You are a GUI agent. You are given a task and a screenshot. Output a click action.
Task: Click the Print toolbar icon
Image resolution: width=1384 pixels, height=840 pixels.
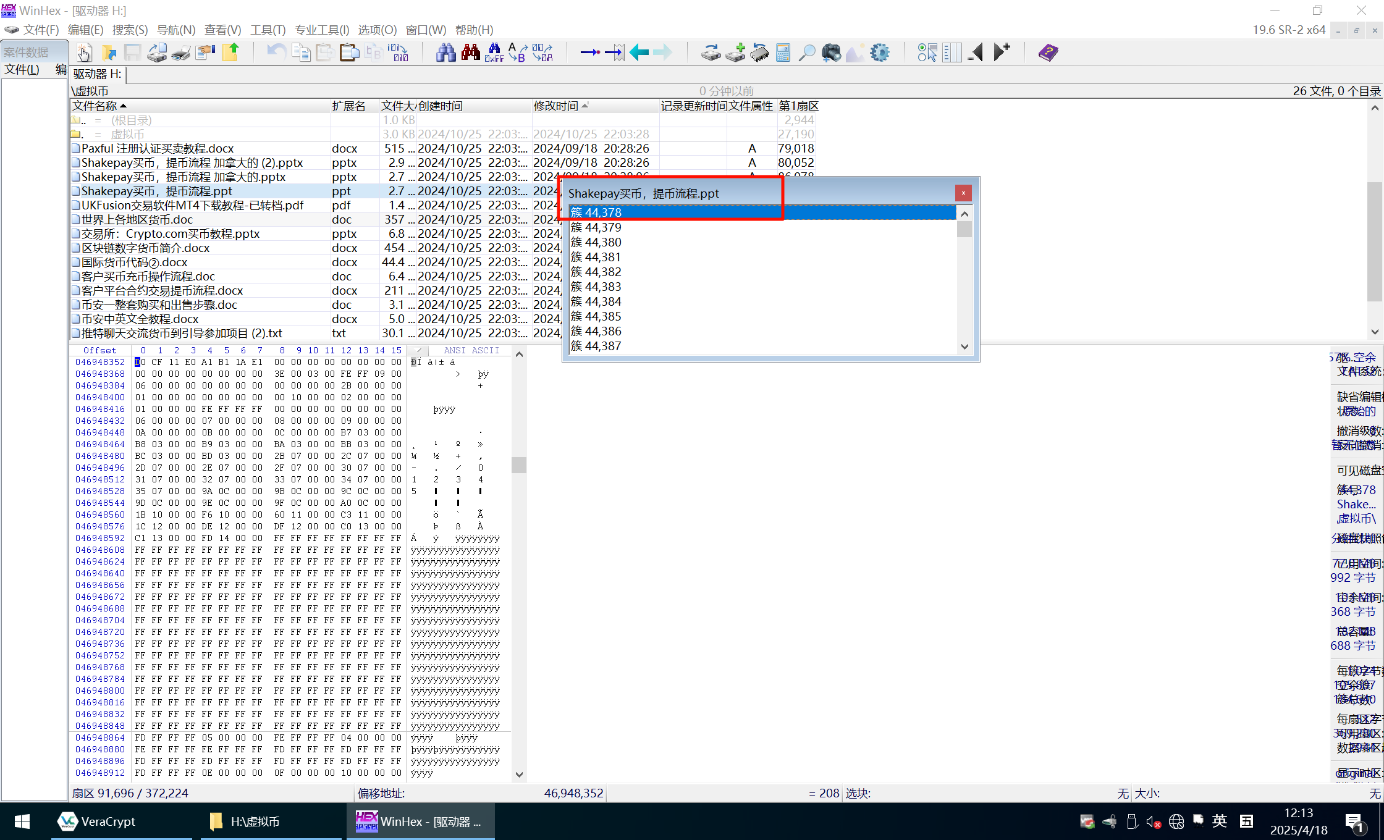pos(181,53)
